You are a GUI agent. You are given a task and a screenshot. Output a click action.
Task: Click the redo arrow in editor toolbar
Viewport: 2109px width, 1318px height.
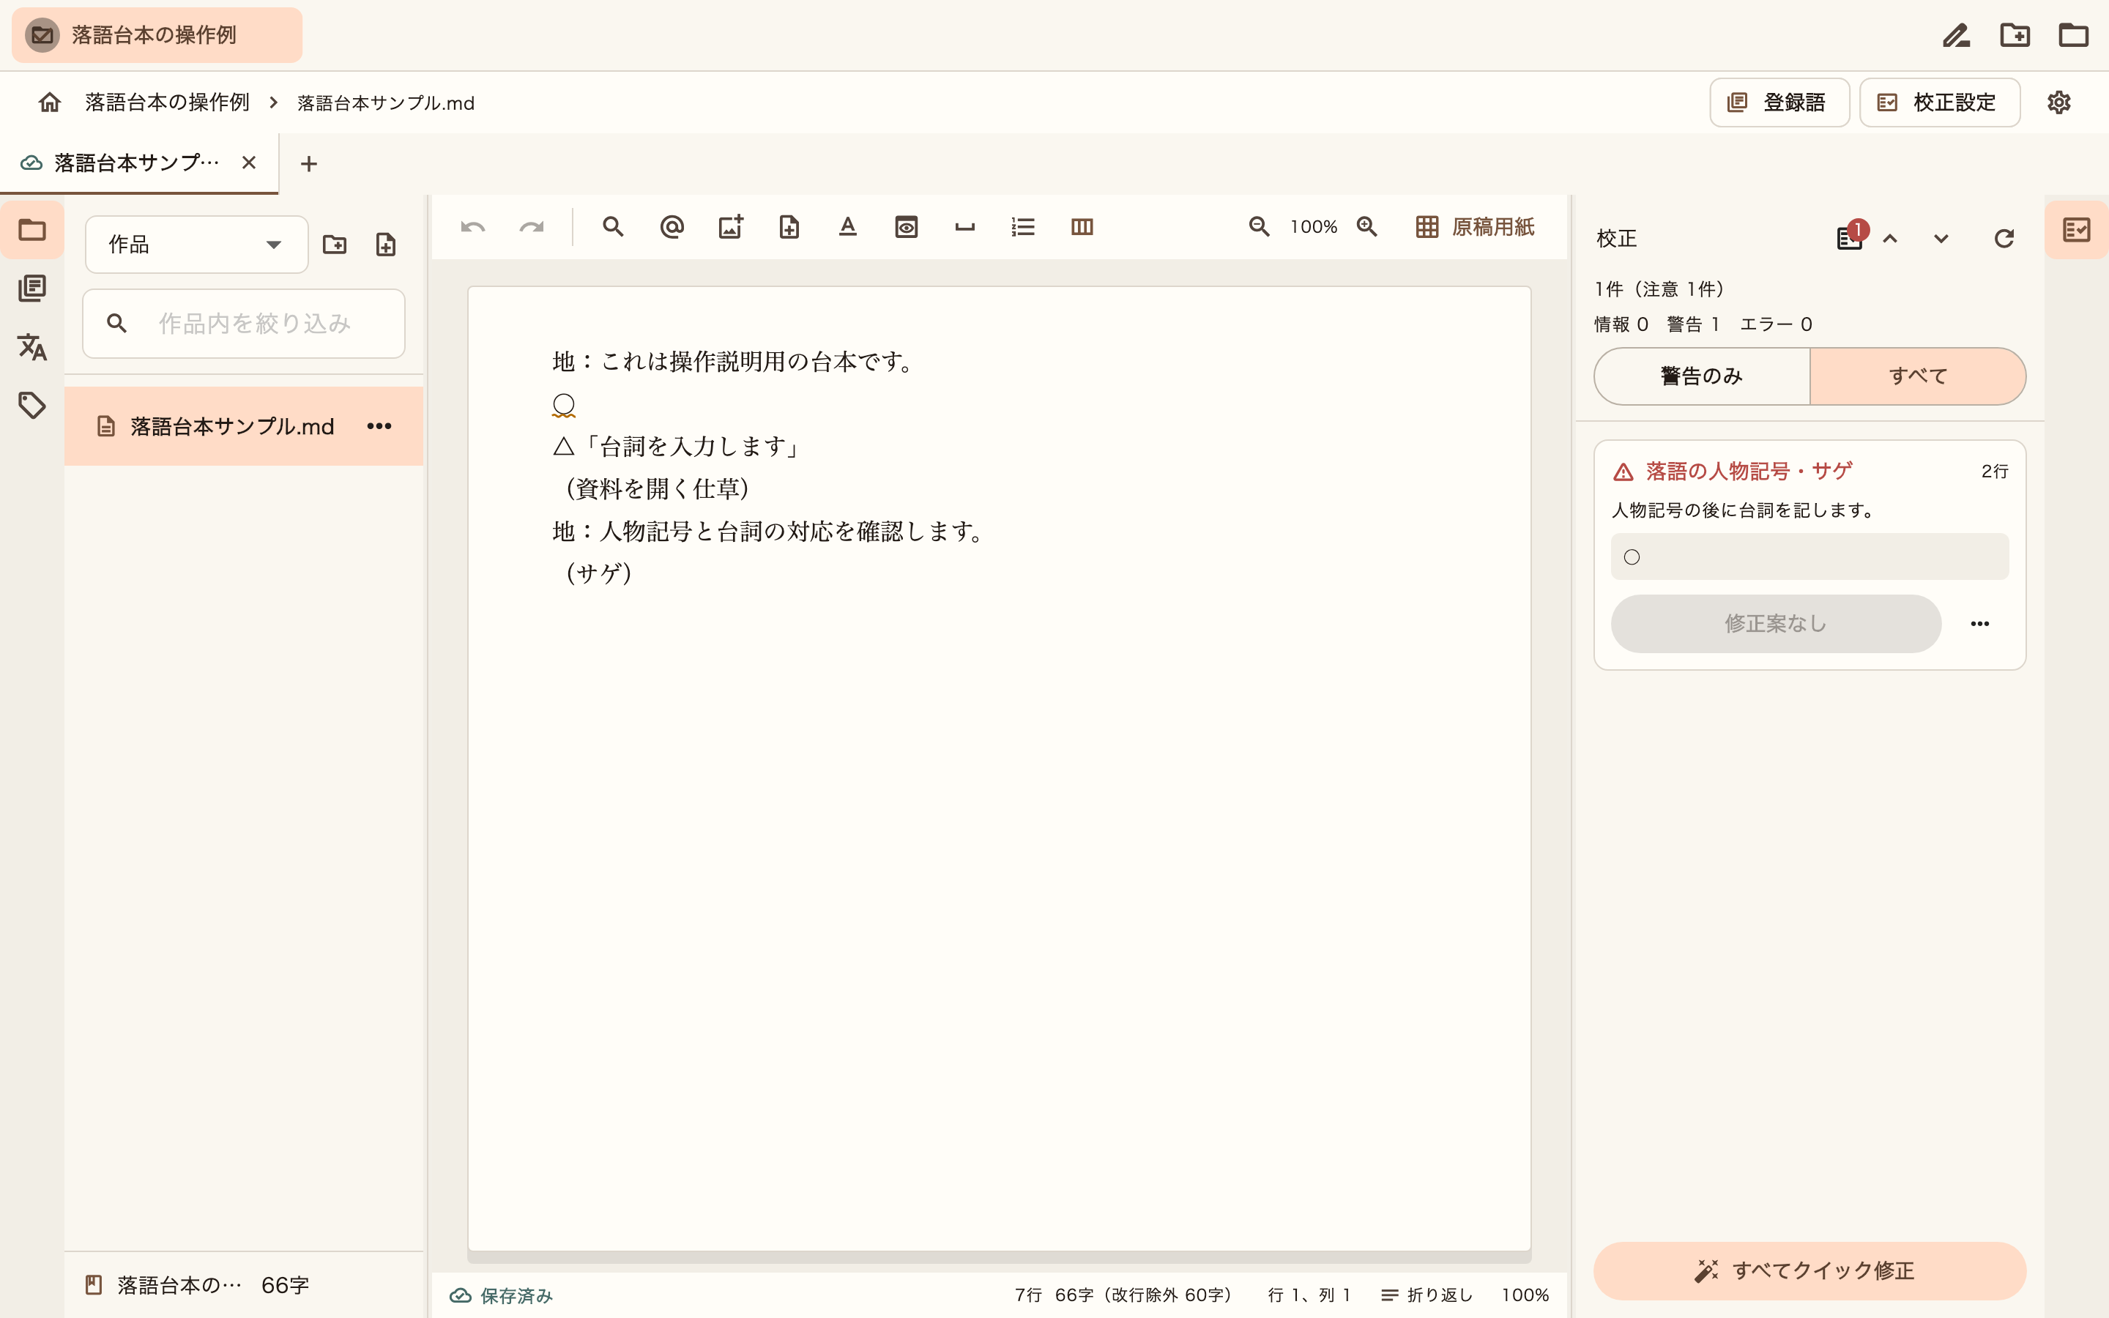(531, 228)
